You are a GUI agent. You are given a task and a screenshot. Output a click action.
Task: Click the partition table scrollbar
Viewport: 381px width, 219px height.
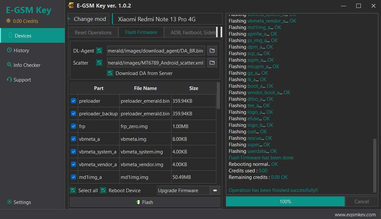(218, 96)
